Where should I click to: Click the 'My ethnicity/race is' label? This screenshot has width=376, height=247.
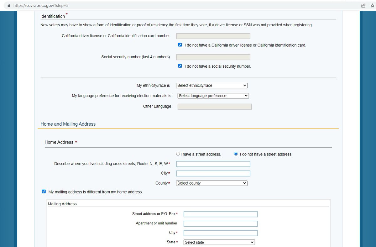(x=153, y=85)
